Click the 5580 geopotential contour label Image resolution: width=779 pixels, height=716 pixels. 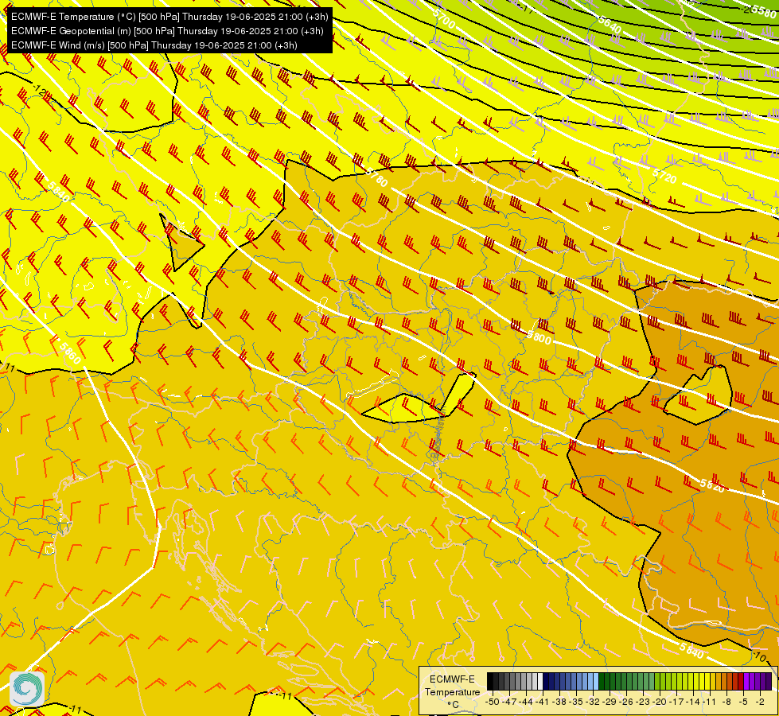click(x=764, y=11)
